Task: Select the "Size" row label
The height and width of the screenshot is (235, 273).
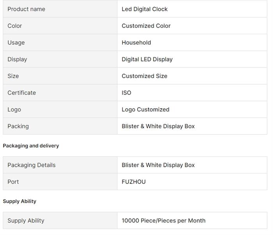Action: (x=13, y=76)
